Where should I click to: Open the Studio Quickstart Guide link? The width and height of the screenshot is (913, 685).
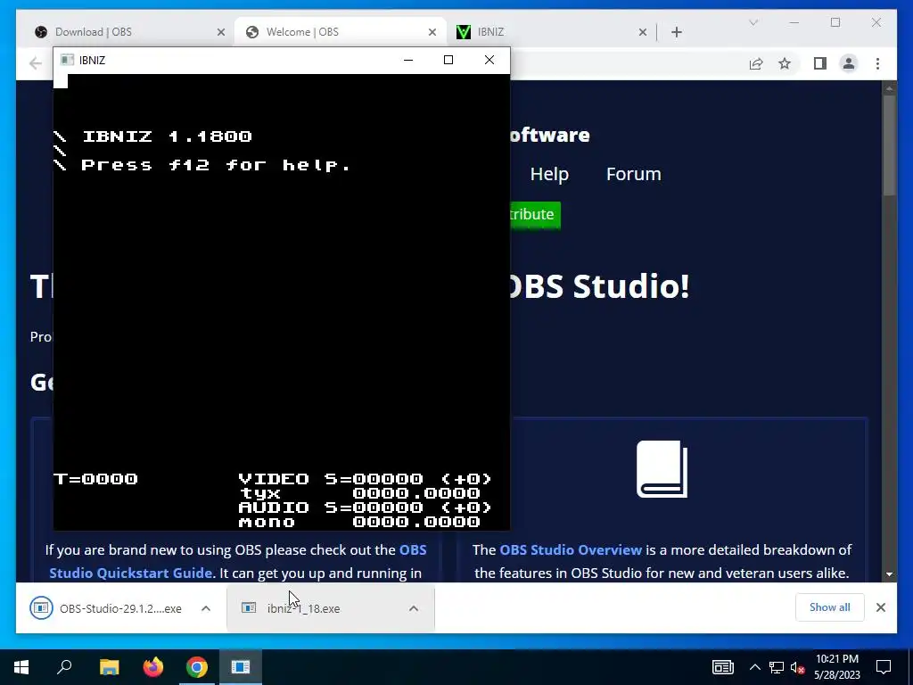pos(130,574)
